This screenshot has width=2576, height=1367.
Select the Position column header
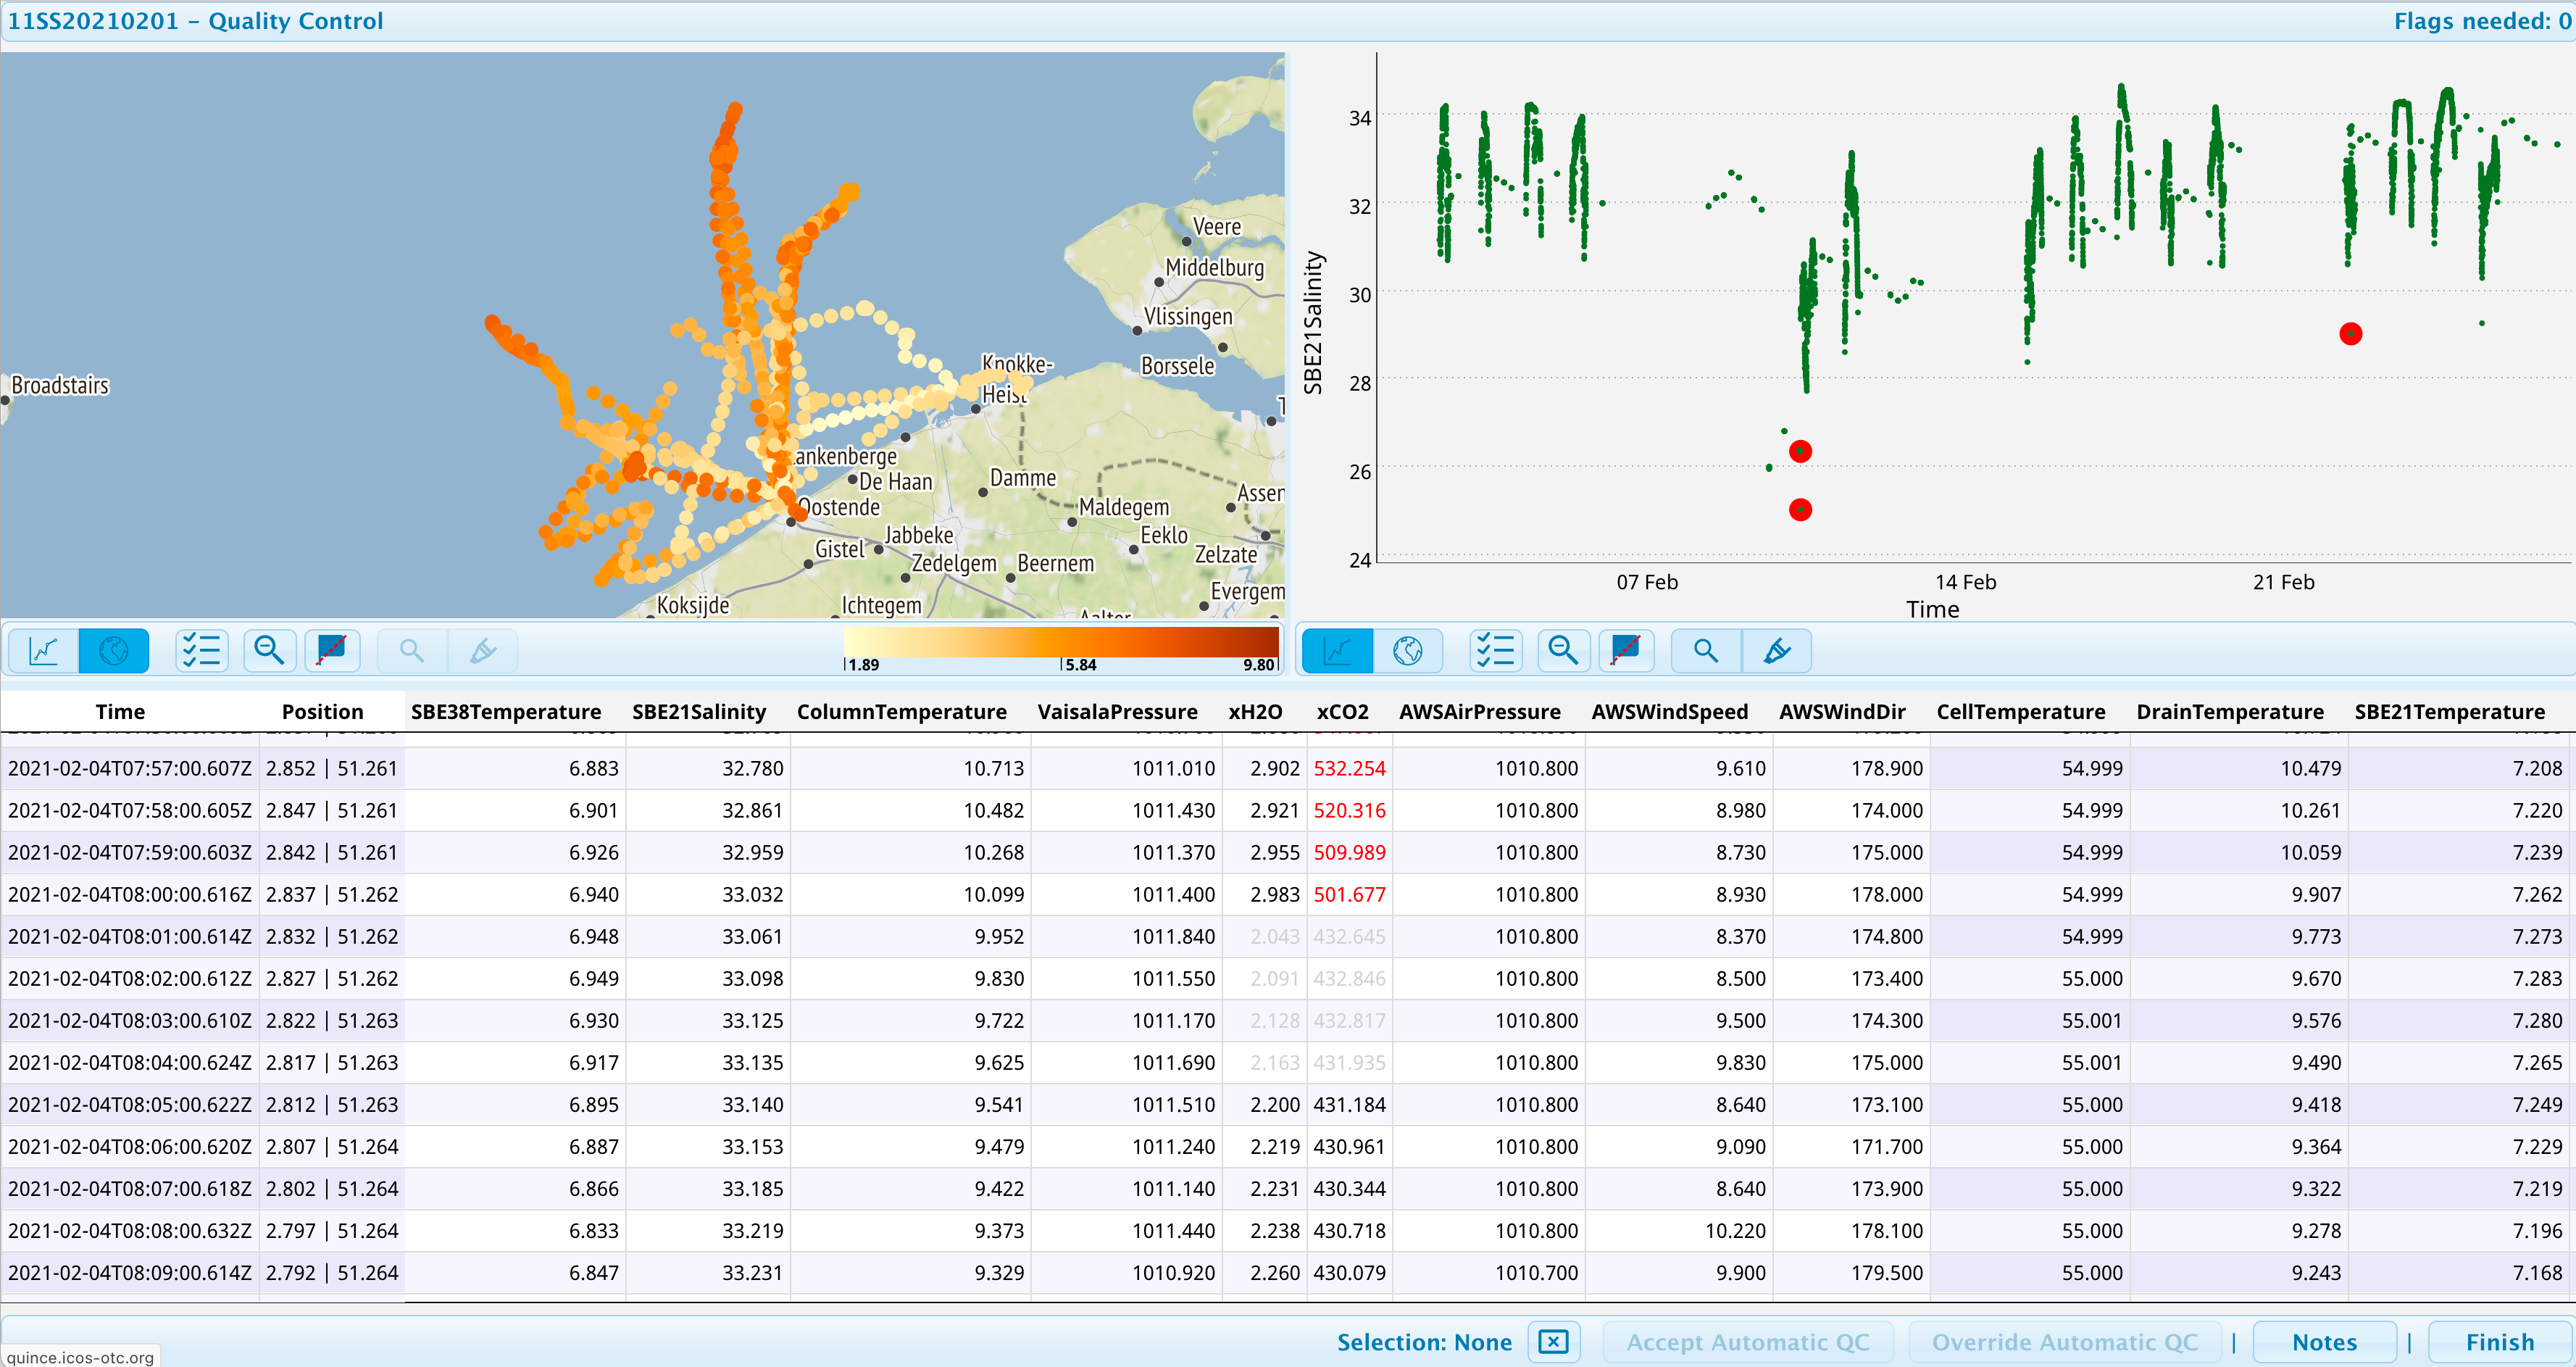point(322,711)
